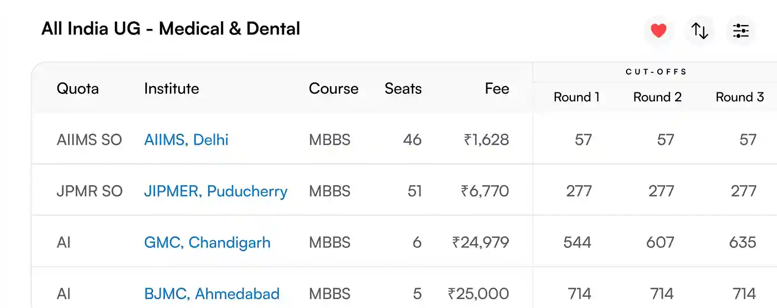The width and height of the screenshot is (777, 308).
Task: Select the Round 1 cut-off column
Action: [x=576, y=97]
